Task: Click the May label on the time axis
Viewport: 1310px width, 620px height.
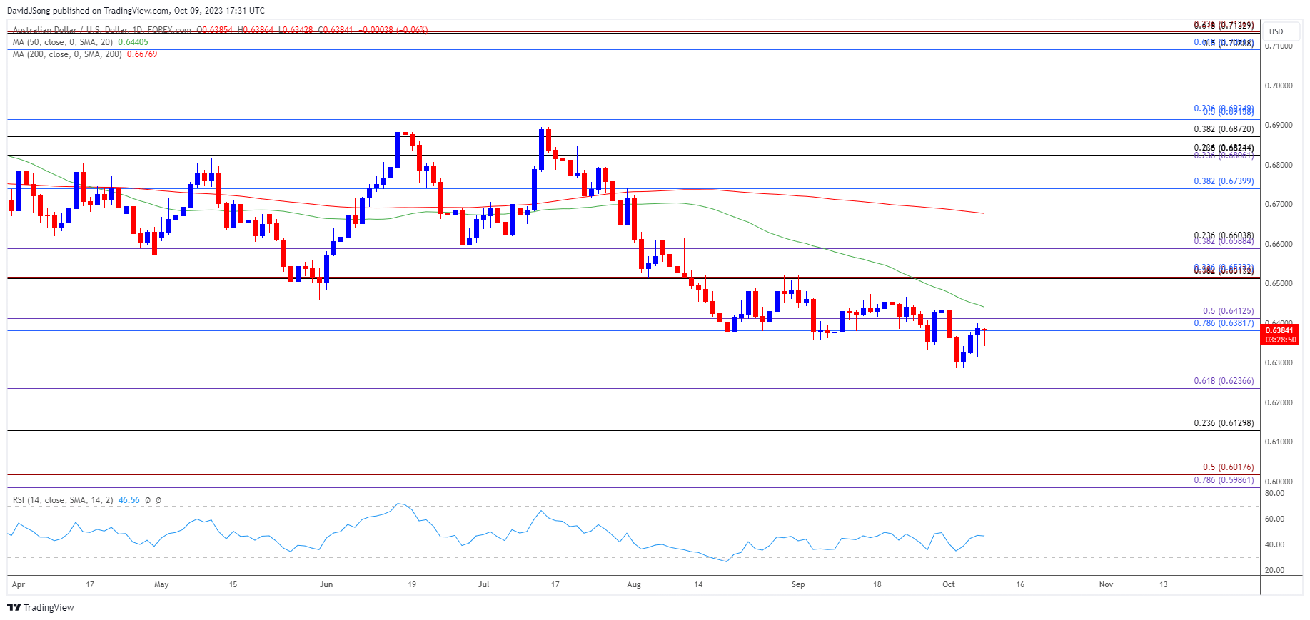Action: pyautogui.click(x=161, y=584)
